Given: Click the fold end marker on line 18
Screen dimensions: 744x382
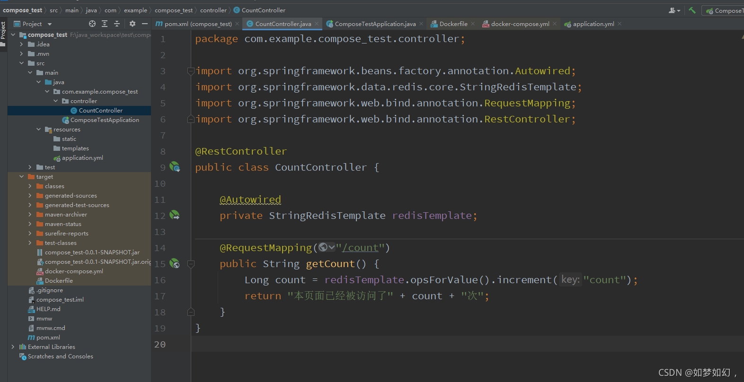Looking at the screenshot, I should 191,312.
